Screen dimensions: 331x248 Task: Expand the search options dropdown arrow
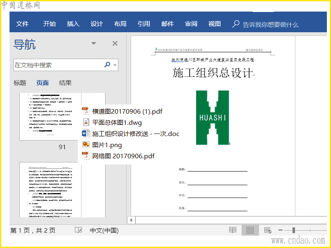(x=115, y=65)
